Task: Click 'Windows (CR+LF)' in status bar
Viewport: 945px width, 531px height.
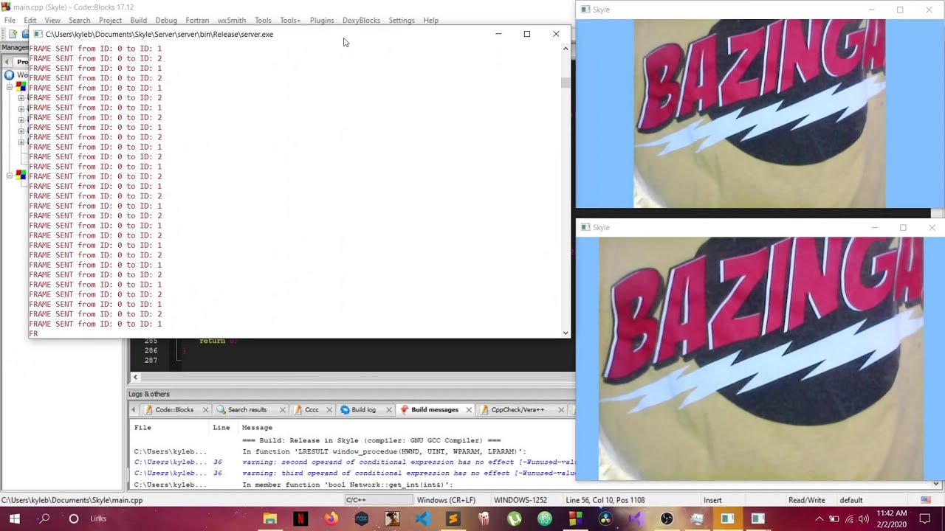Action: 446,500
